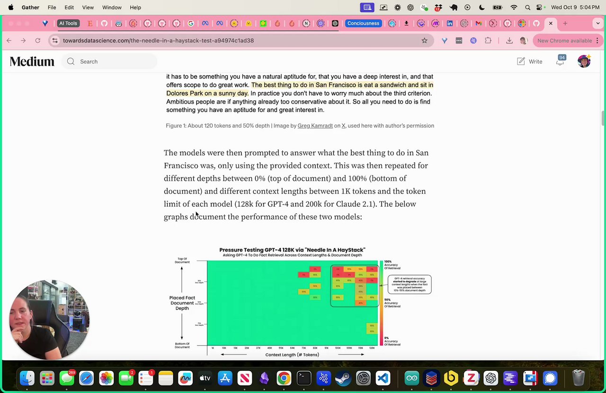Image resolution: width=606 pixels, height=393 pixels.
Task: Click the battery status icon
Action: tap(497, 8)
